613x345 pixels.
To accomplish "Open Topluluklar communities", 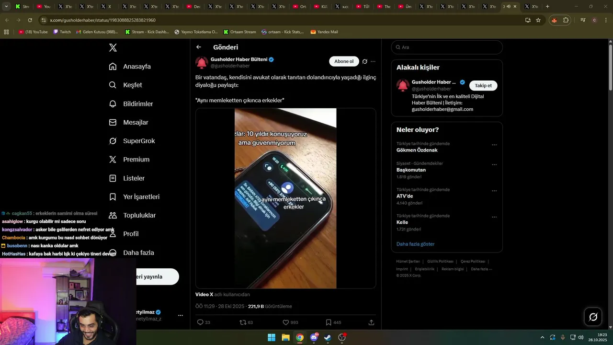I will tap(132, 215).
